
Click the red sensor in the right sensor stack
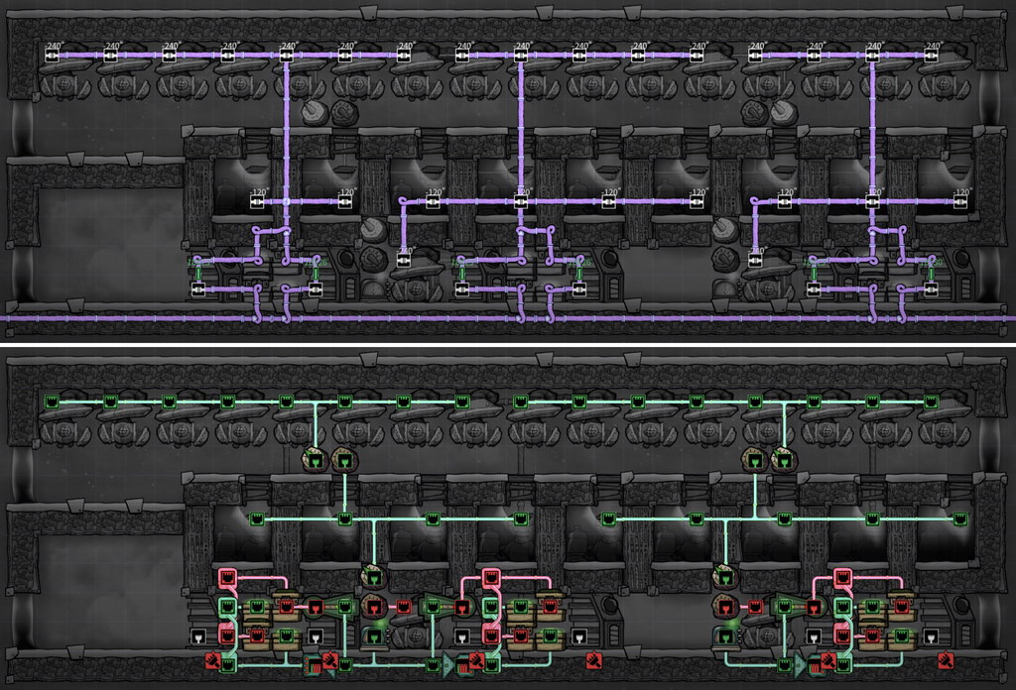click(x=725, y=607)
